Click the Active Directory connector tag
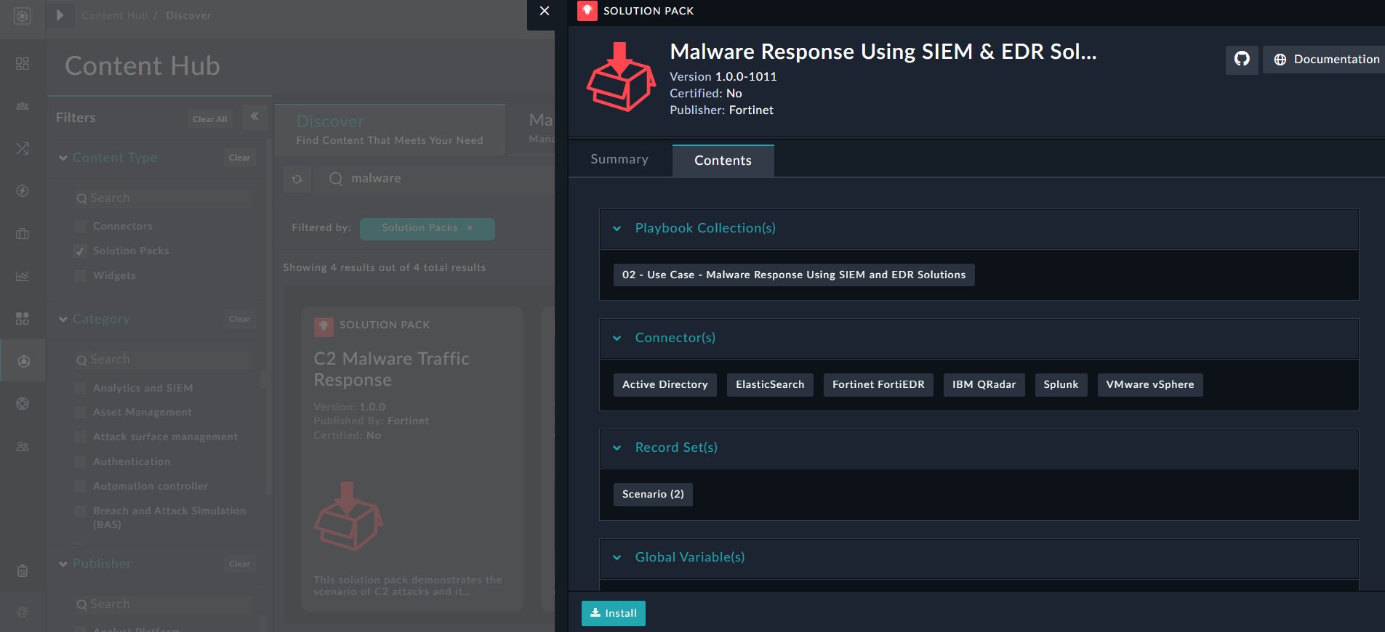Image resolution: width=1385 pixels, height=632 pixels. tap(665, 384)
